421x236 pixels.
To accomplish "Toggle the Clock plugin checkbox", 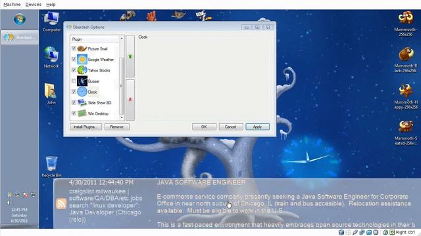I will (x=74, y=92).
